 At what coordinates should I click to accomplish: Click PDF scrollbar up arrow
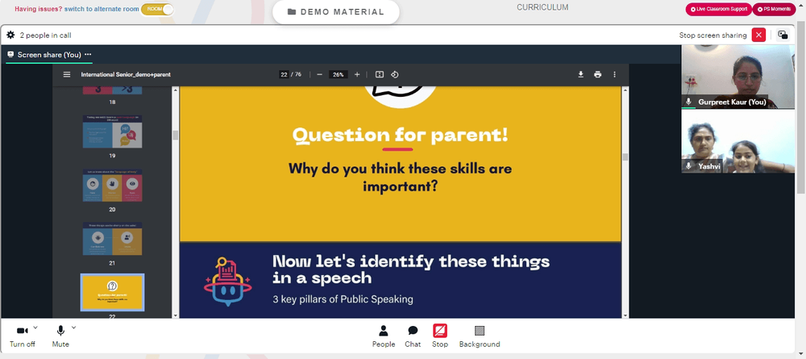click(x=625, y=90)
